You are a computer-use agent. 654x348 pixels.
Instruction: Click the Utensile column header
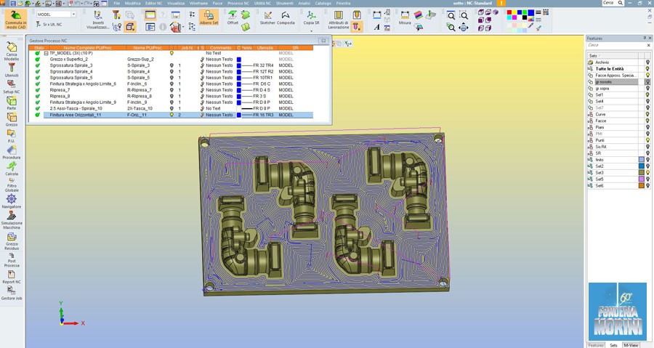265,48
